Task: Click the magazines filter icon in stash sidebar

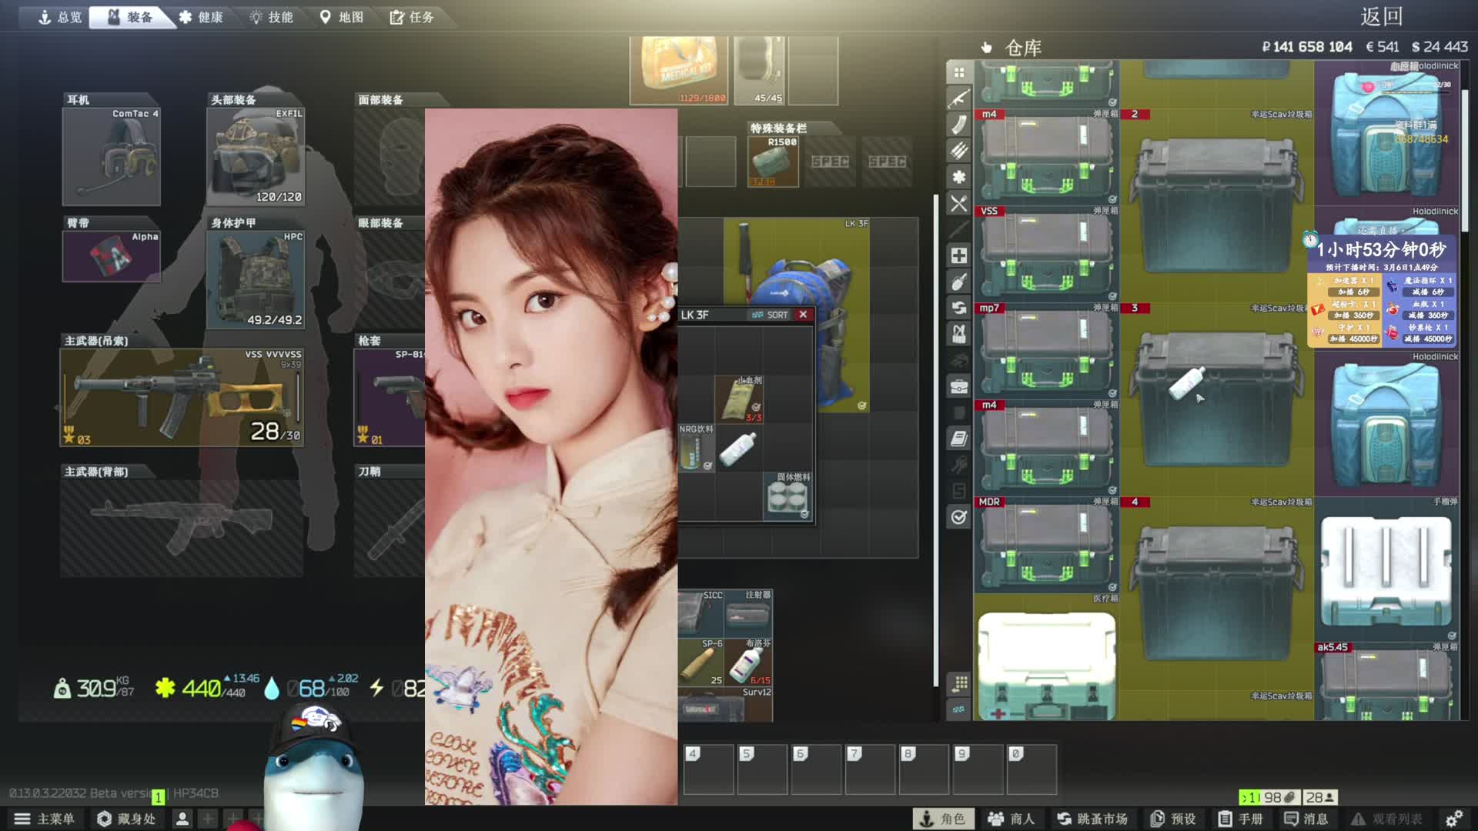Action: [x=958, y=125]
